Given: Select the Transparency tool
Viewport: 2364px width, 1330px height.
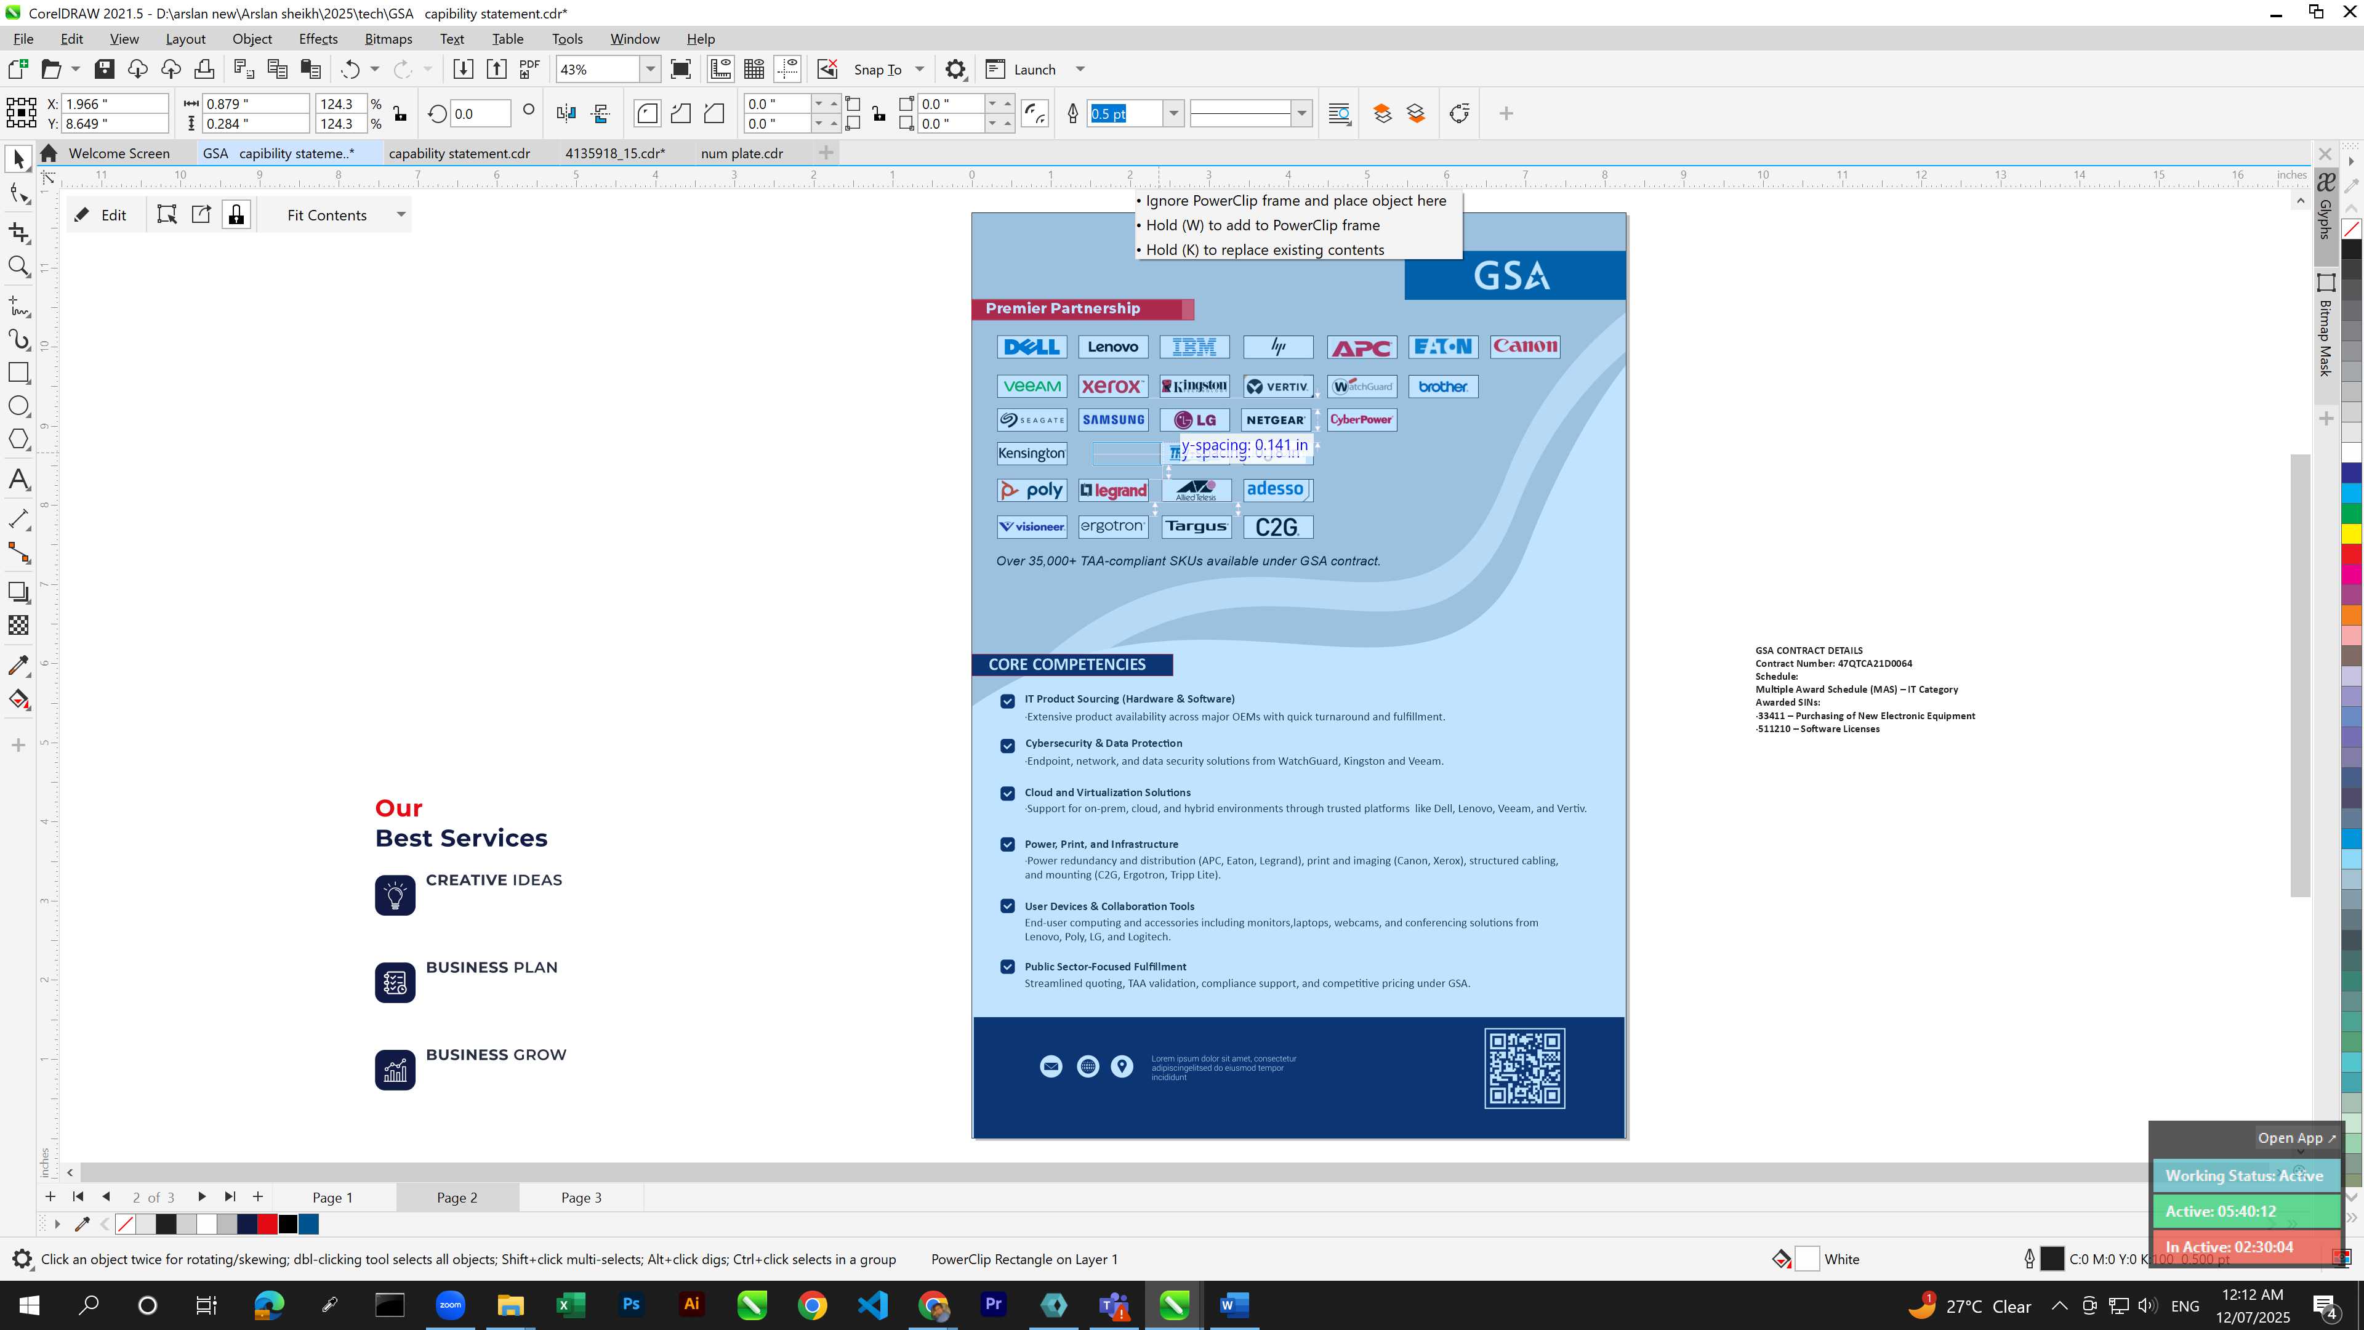Looking at the screenshot, I should tap(18, 625).
